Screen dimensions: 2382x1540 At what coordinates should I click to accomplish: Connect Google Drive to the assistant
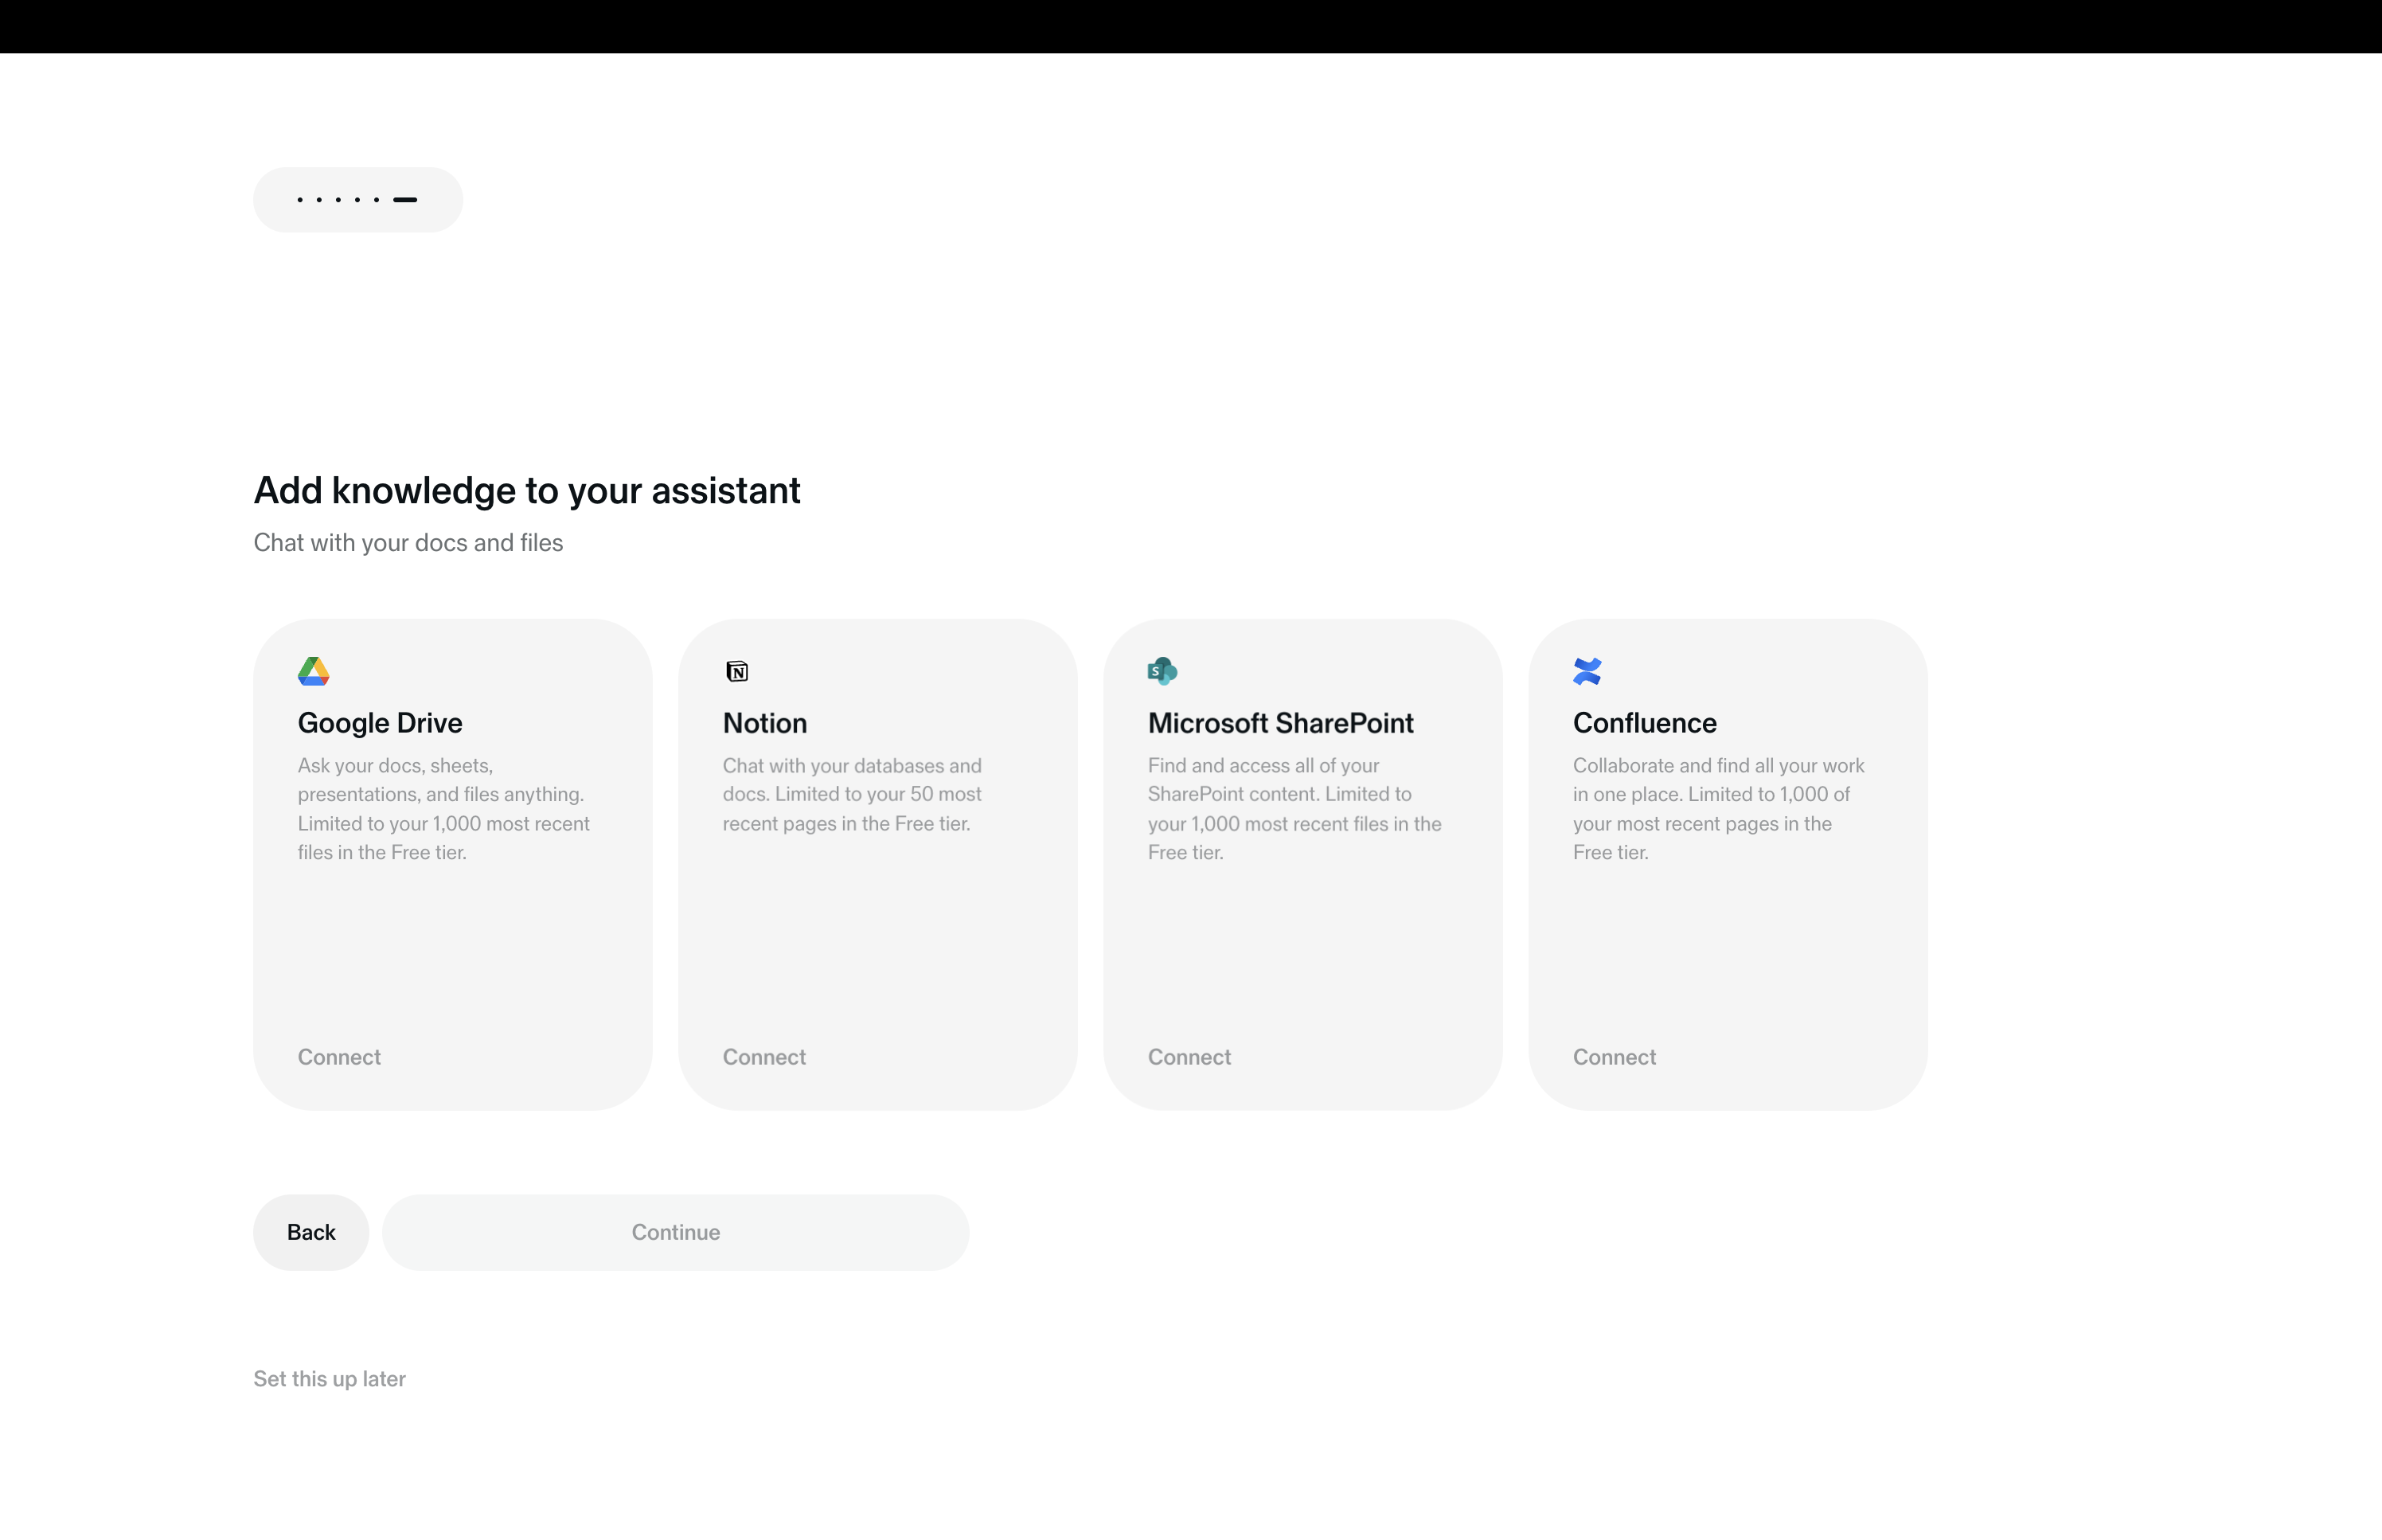[x=339, y=1057]
